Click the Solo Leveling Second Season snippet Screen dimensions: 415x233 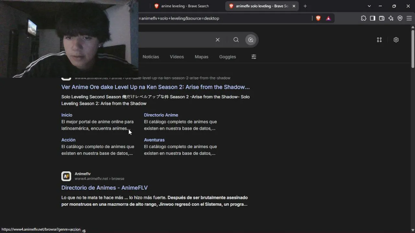point(156,100)
